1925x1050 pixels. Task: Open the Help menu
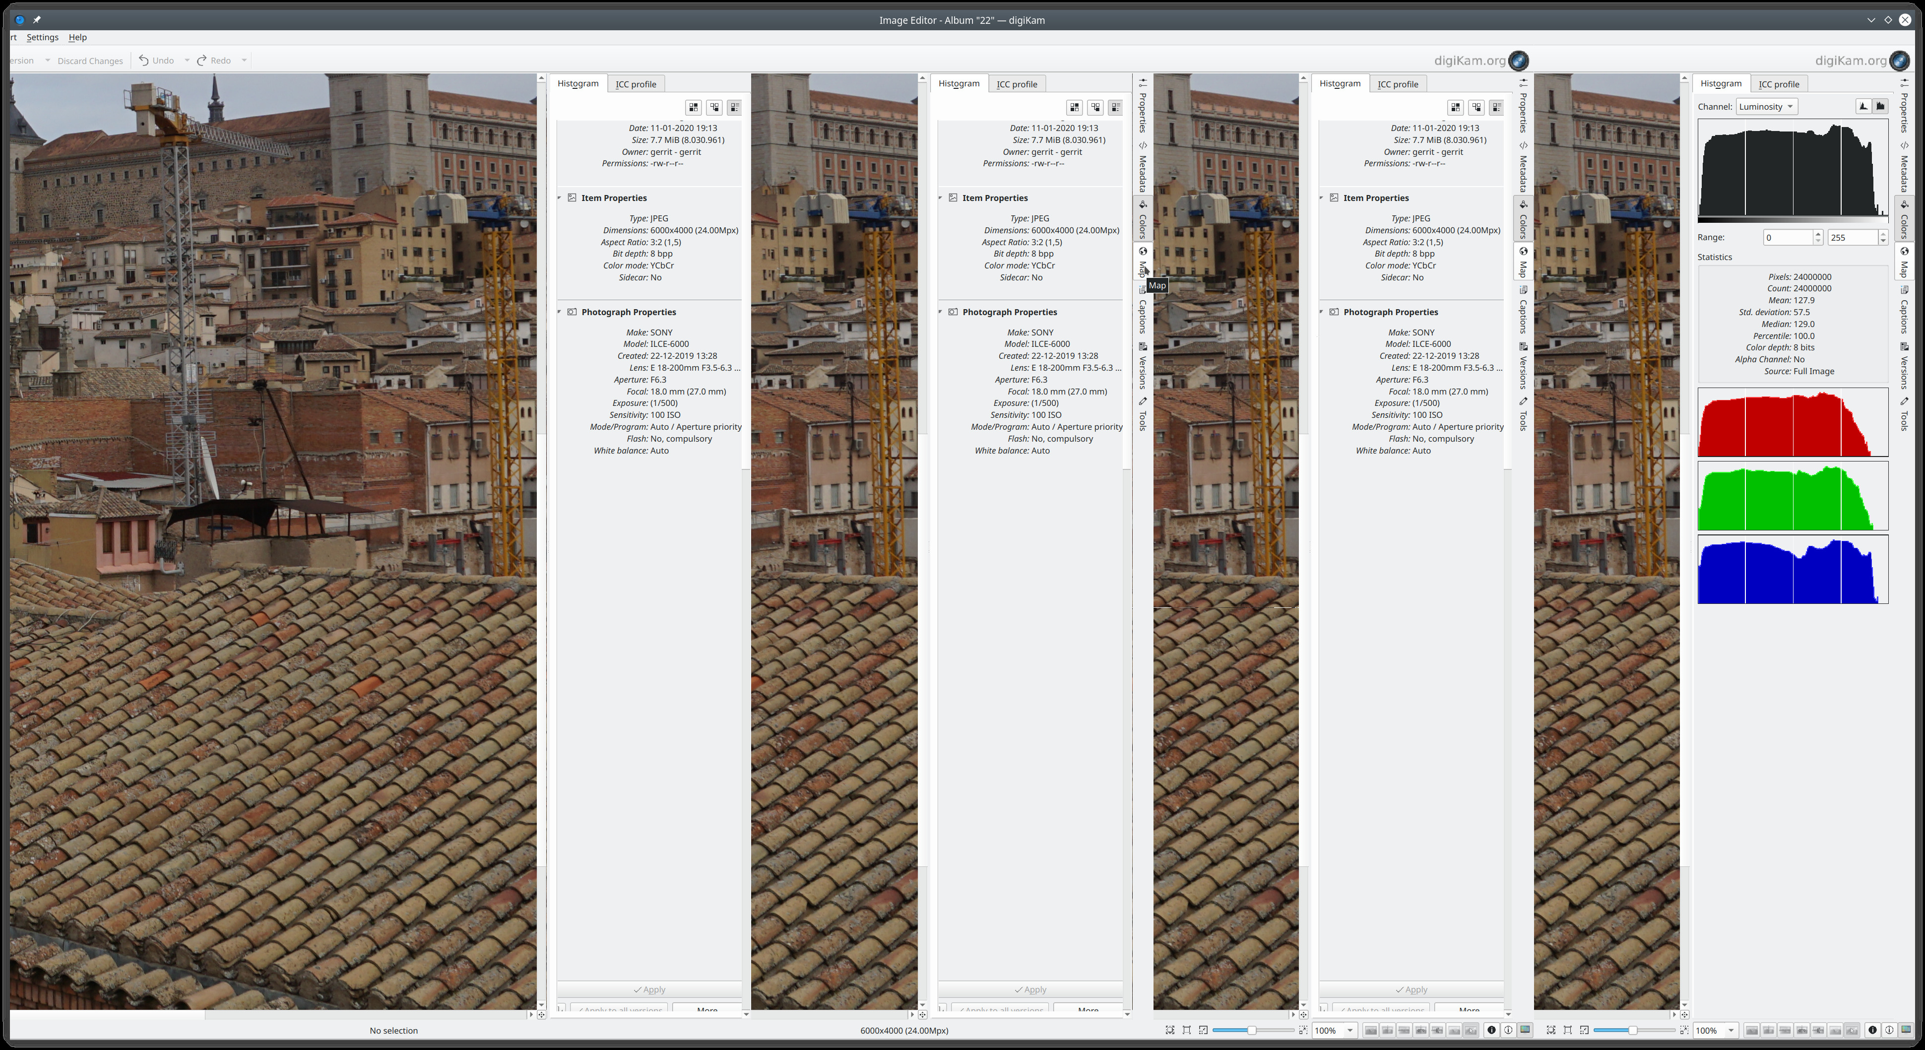click(x=78, y=37)
